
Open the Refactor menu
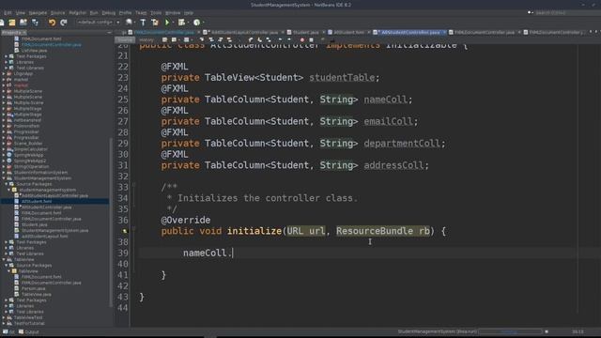(x=77, y=12)
